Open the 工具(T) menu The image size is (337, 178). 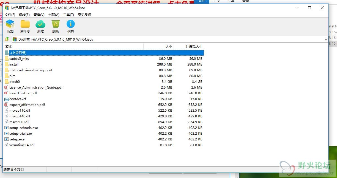click(x=69, y=15)
